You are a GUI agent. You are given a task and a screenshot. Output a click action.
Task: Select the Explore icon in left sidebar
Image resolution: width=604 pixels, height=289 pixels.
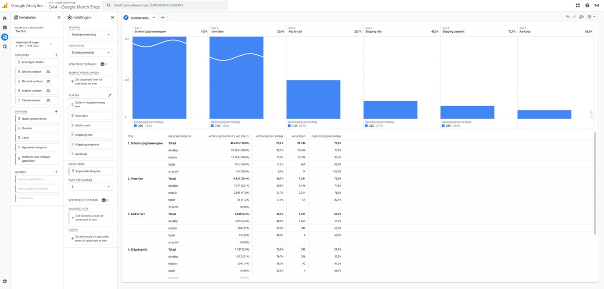[x=5, y=37]
